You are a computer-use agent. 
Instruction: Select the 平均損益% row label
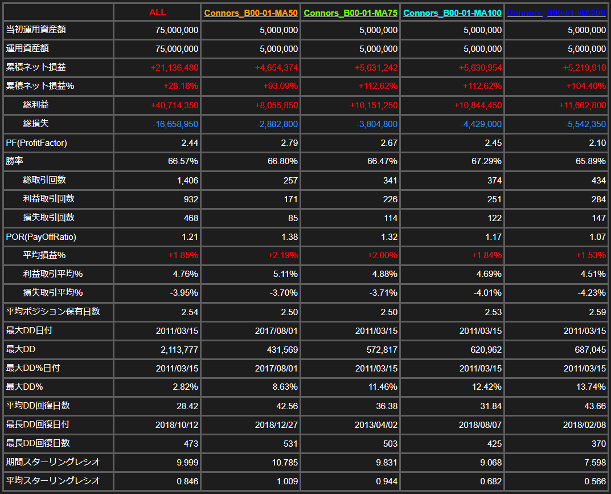(44, 255)
